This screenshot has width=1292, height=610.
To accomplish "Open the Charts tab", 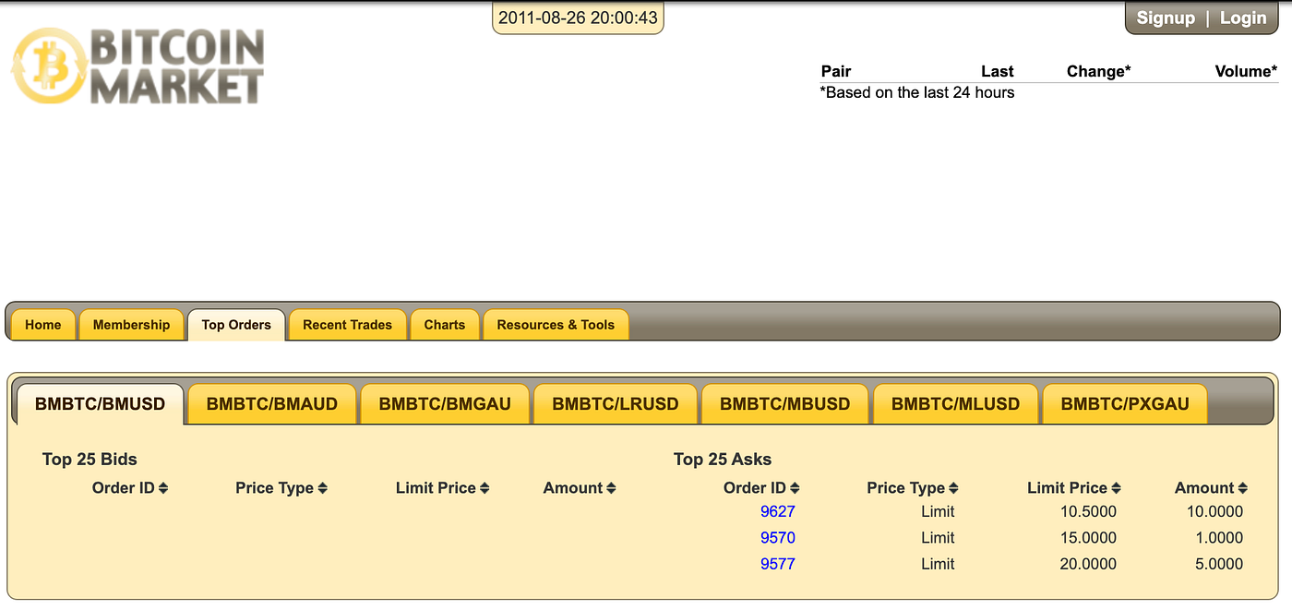I will (445, 325).
